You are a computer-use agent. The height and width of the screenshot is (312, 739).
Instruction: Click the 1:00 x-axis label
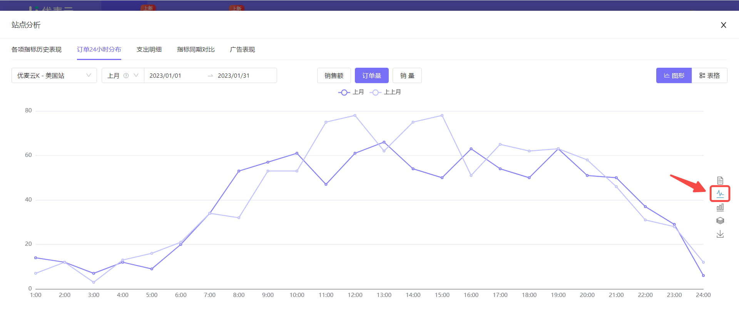click(x=36, y=295)
